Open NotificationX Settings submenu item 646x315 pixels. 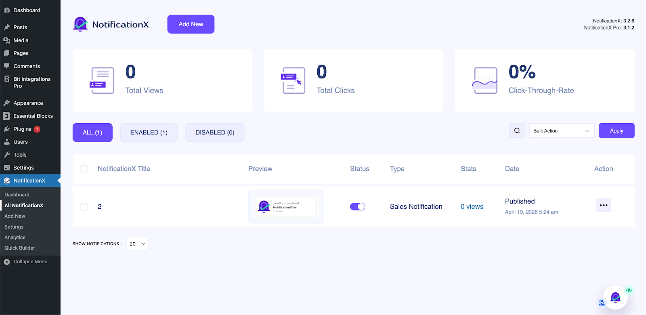[14, 227]
